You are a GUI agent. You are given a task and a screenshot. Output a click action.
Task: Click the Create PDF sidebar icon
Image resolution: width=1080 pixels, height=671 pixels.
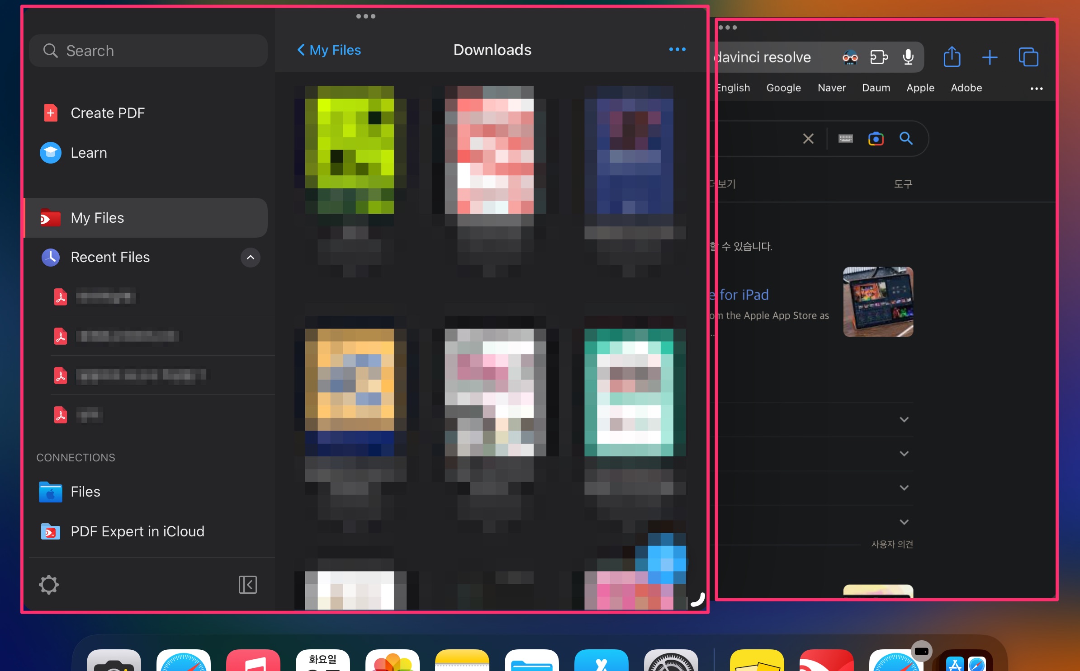click(x=51, y=113)
